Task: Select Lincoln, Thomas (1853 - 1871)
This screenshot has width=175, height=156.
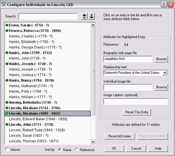Action: click(48, 141)
